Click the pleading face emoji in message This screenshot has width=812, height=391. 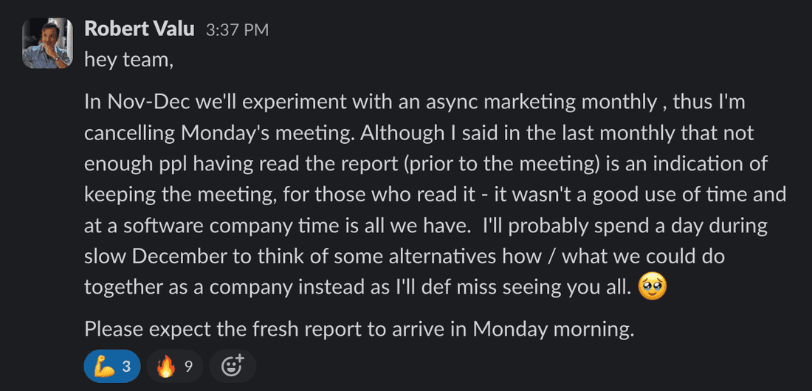point(653,287)
